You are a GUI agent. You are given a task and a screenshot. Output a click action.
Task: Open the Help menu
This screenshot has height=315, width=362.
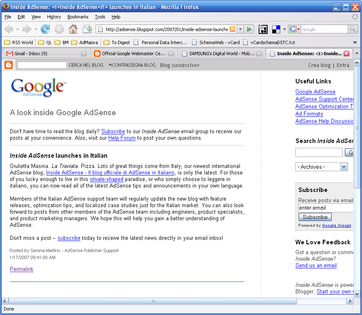[x=116, y=17]
